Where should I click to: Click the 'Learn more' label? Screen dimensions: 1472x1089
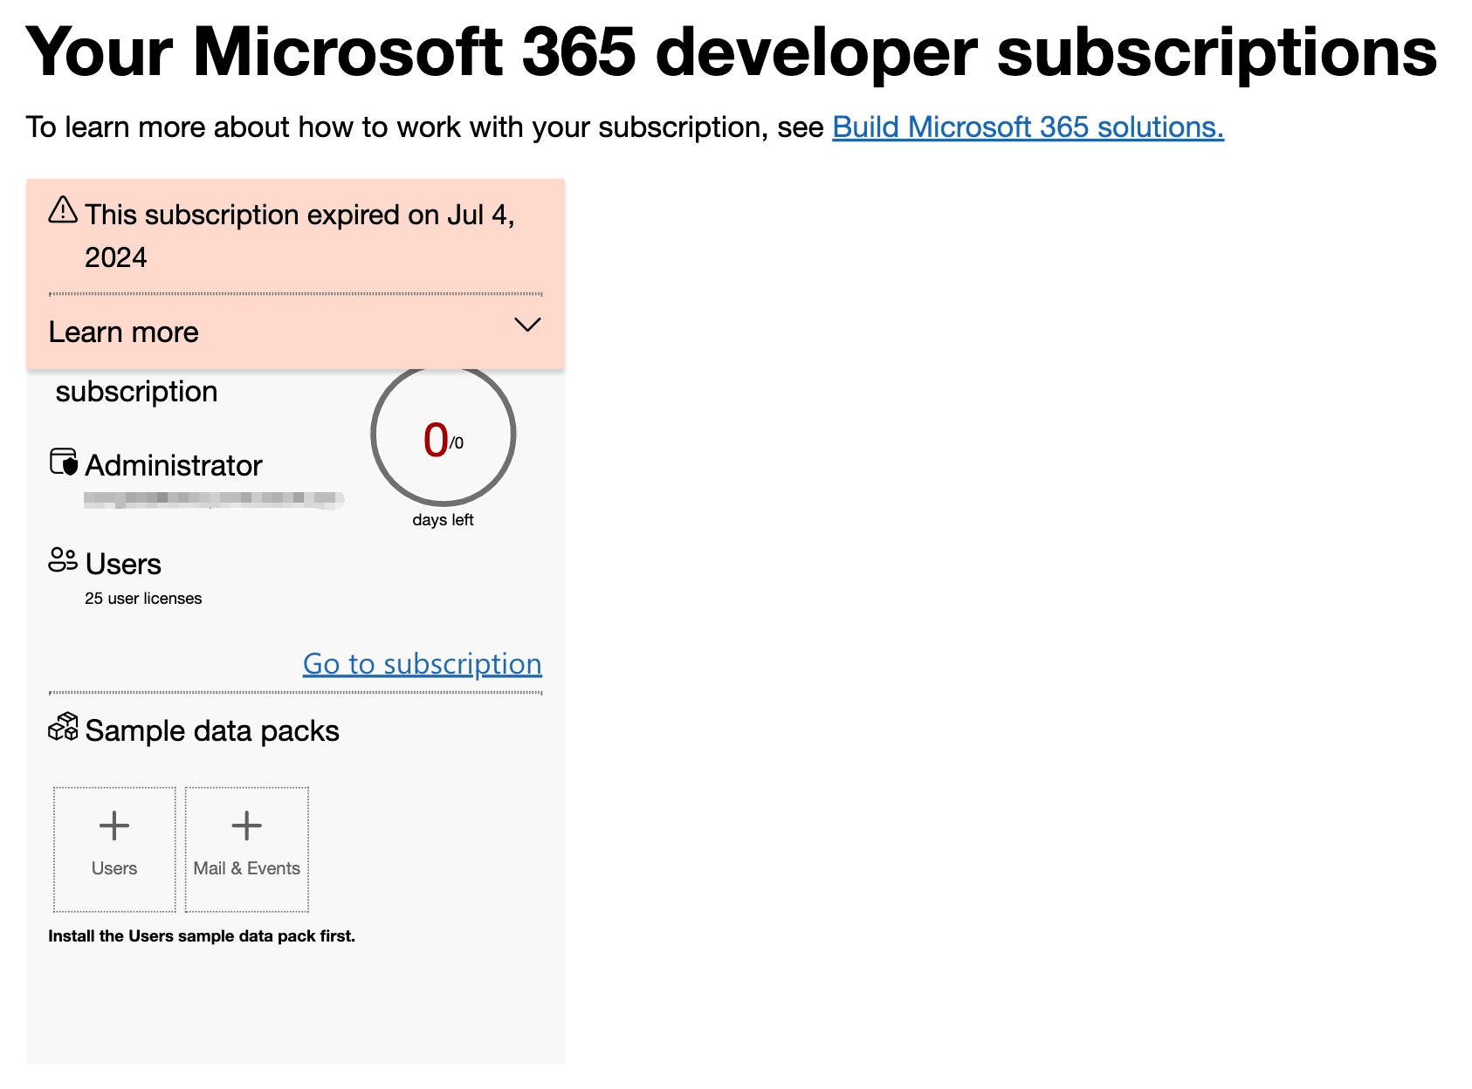click(124, 332)
